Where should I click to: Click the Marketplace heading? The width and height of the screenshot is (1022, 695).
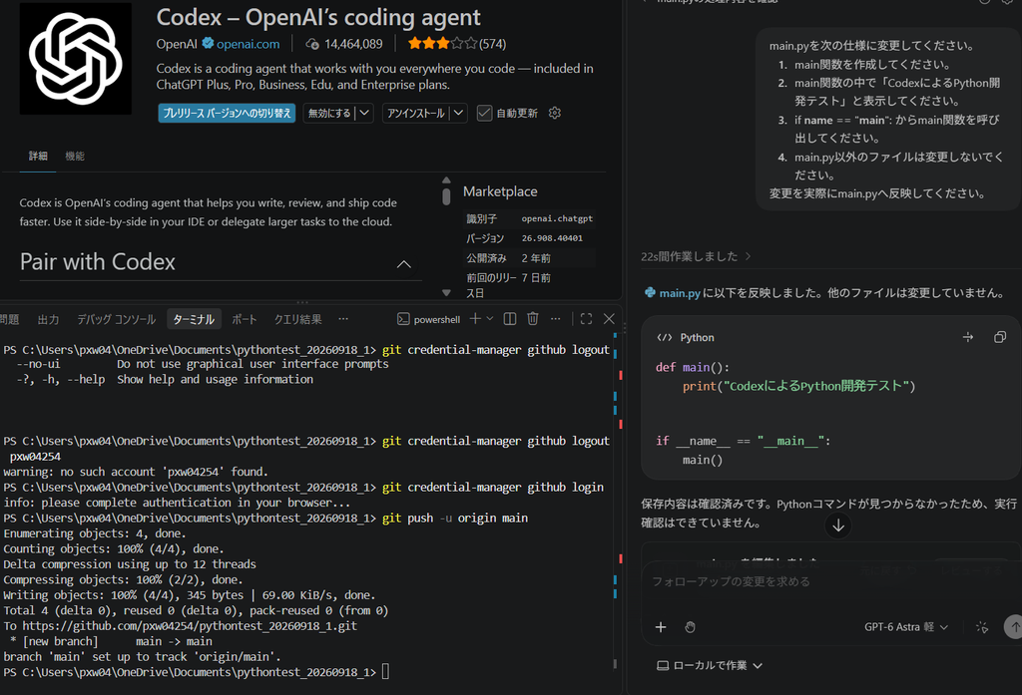500,191
